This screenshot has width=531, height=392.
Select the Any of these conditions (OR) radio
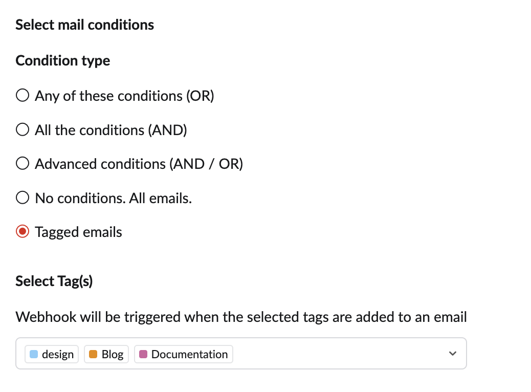[23, 95]
